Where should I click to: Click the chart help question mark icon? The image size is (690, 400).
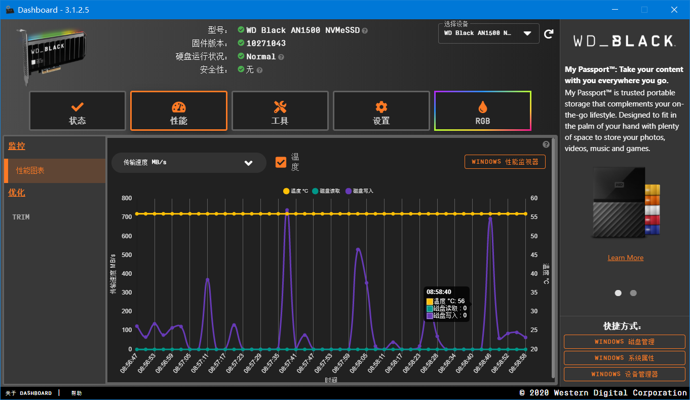pos(546,144)
